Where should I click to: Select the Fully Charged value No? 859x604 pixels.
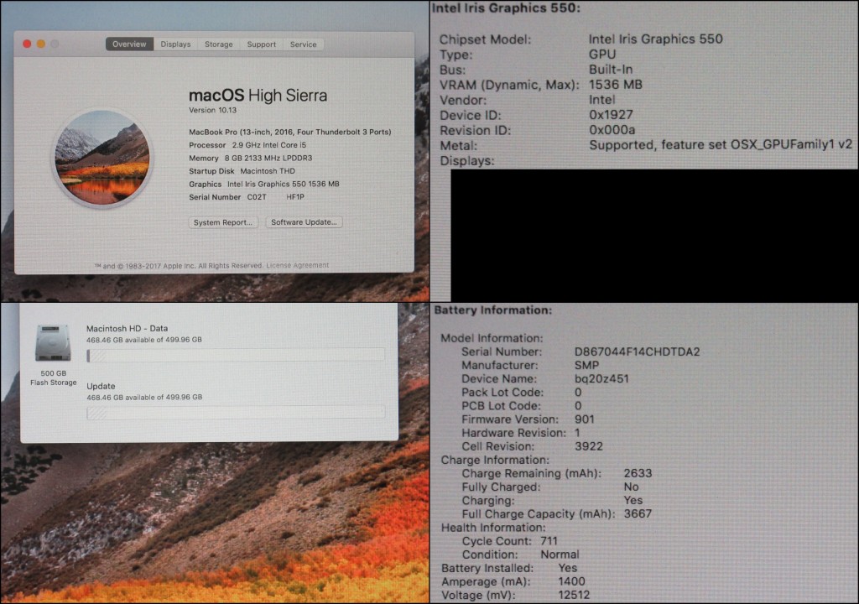coord(631,487)
